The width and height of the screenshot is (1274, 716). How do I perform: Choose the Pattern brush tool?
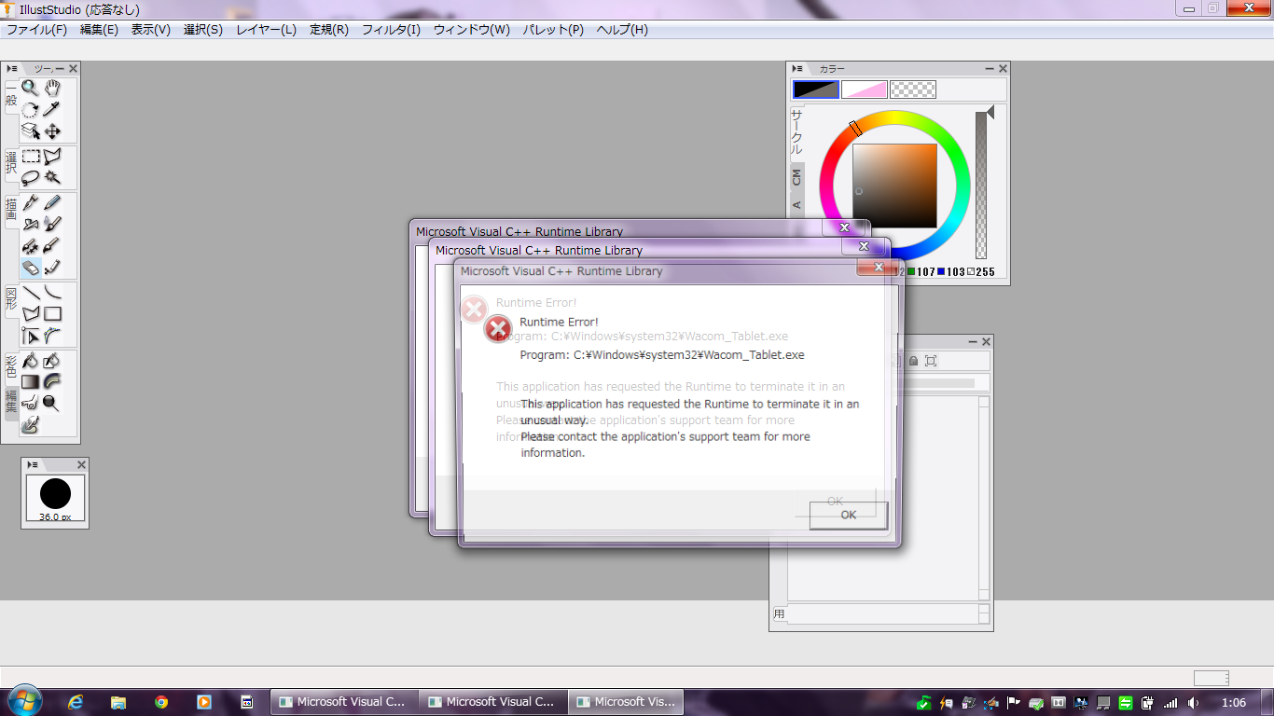pos(31,246)
